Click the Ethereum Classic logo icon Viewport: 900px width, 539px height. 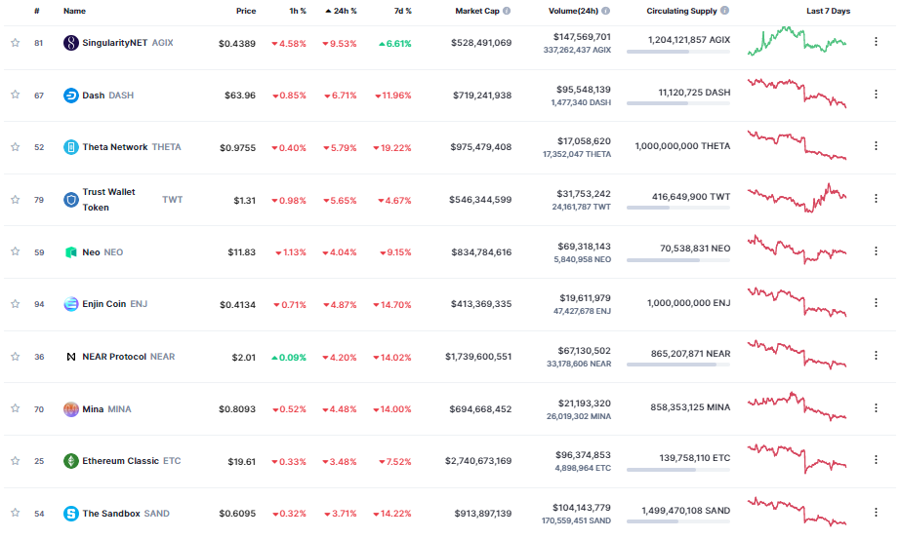(x=70, y=461)
